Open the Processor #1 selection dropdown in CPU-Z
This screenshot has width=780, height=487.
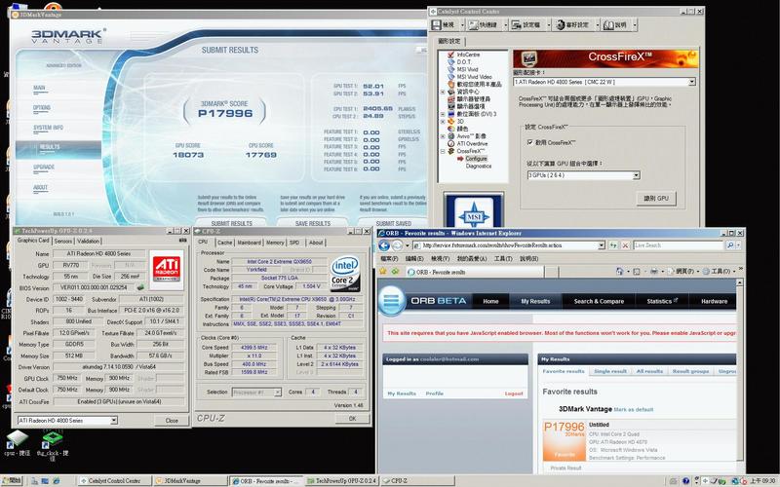tap(278, 393)
